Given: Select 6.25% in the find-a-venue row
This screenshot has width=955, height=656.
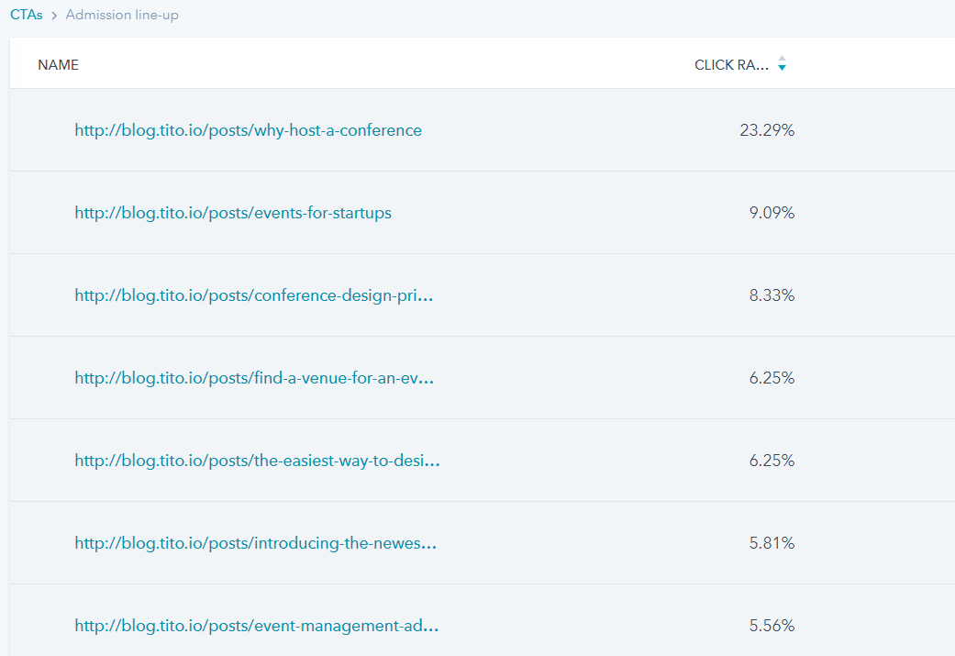Looking at the screenshot, I should [x=772, y=378].
